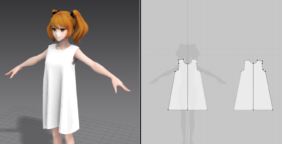Select bottom-left corner point of right pattern

tap(234, 109)
